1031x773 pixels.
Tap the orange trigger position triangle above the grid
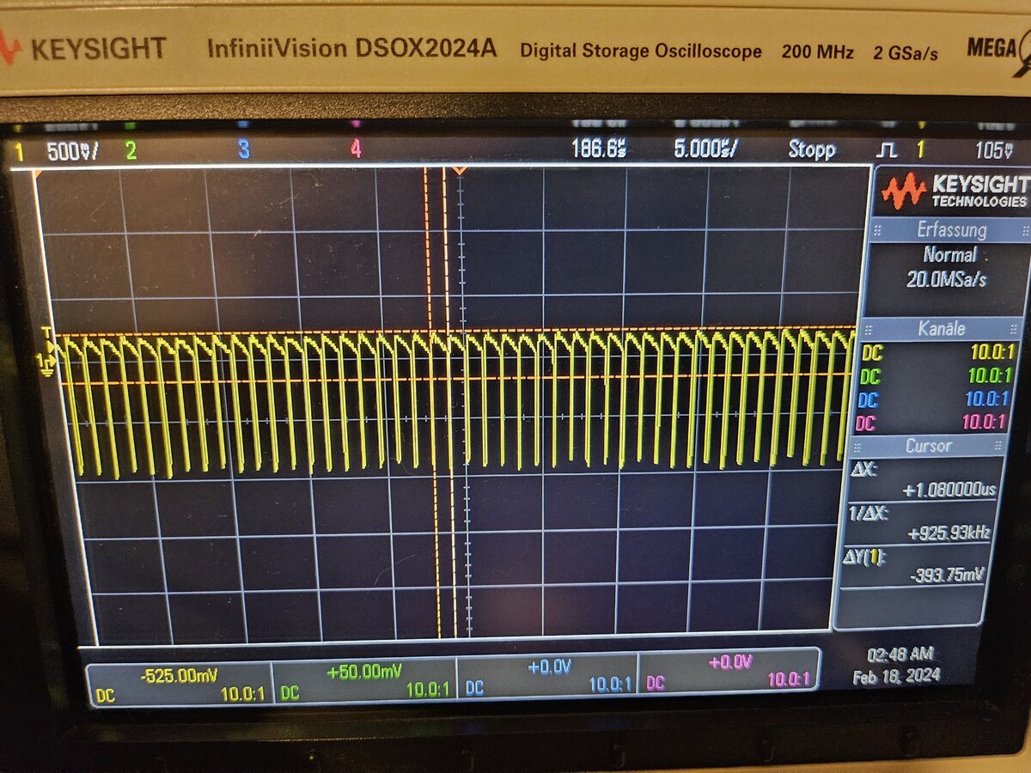coord(460,171)
